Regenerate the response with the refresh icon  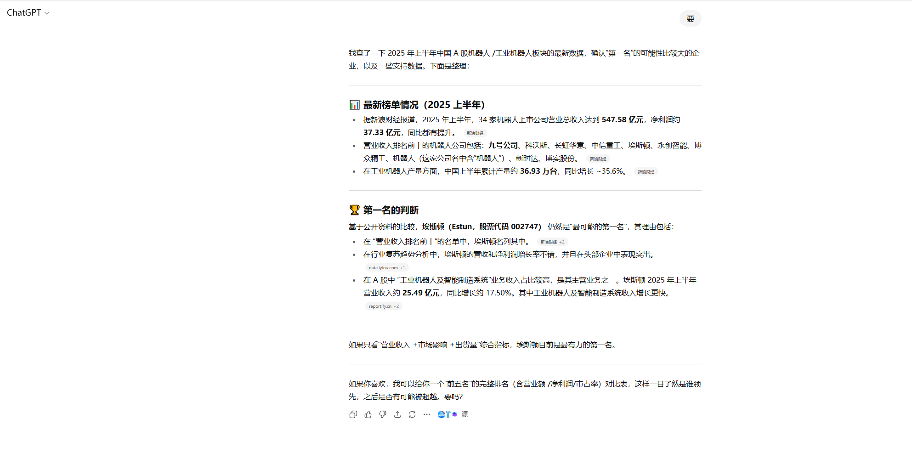coord(412,414)
